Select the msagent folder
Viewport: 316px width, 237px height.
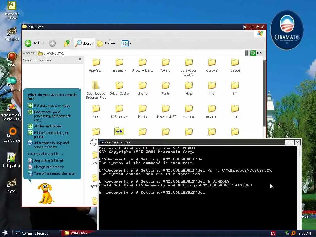(189, 112)
